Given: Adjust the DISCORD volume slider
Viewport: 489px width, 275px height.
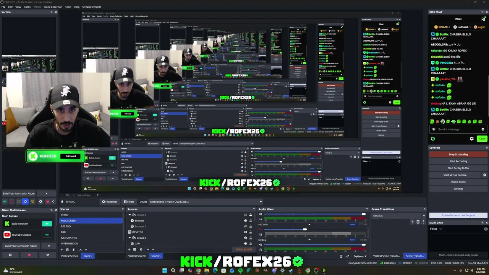Looking at the screenshot, I should 304,229.
